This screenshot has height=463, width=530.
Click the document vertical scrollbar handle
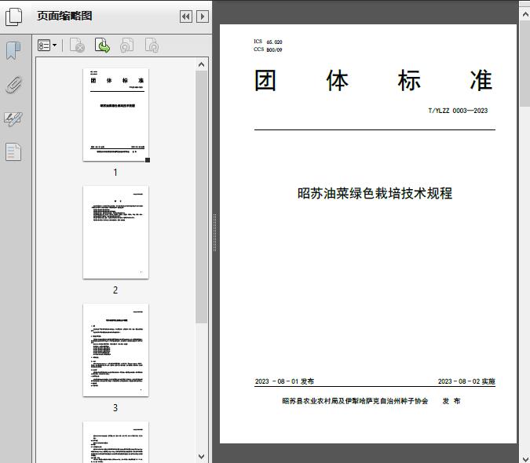(x=525, y=64)
